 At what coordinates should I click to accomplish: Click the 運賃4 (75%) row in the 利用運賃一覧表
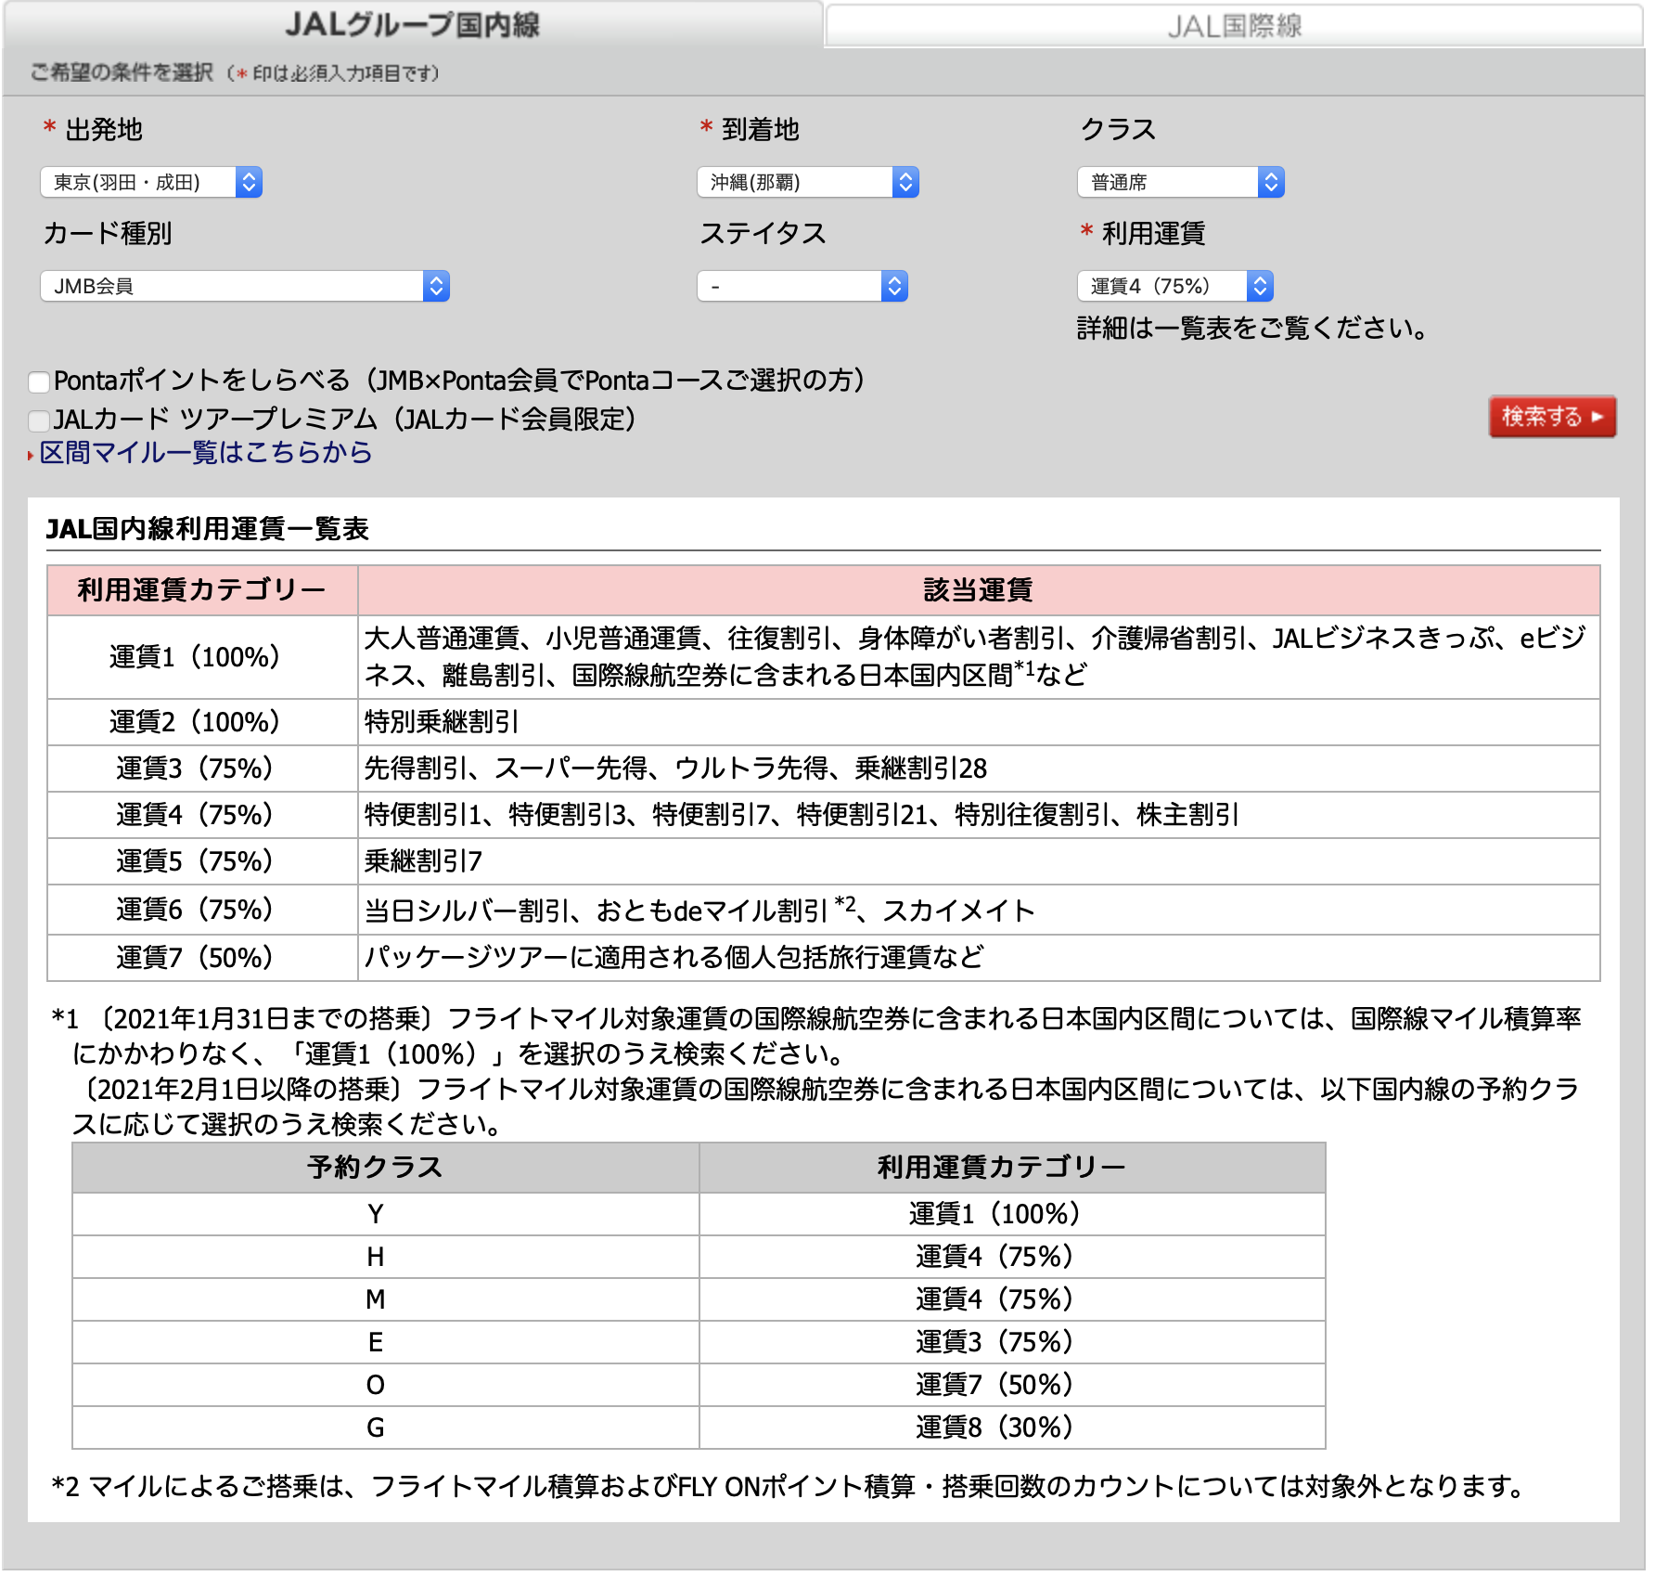(824, 815)
